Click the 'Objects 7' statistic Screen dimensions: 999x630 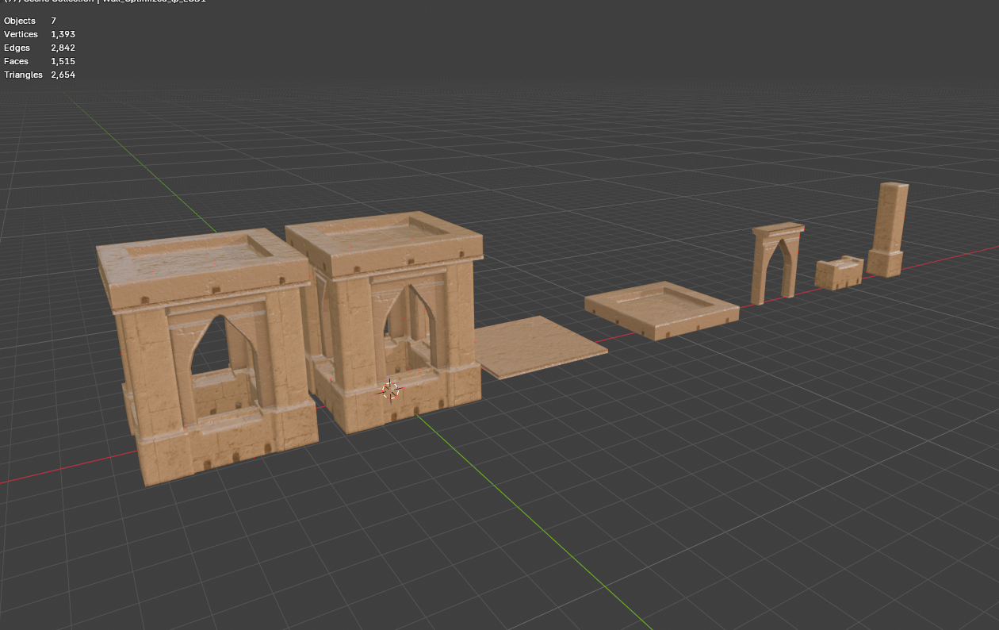coord(30,21)
